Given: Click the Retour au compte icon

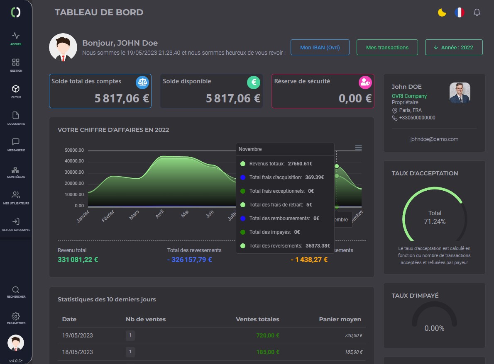Looking at the screenshot, I should click(x=16, y=221).
